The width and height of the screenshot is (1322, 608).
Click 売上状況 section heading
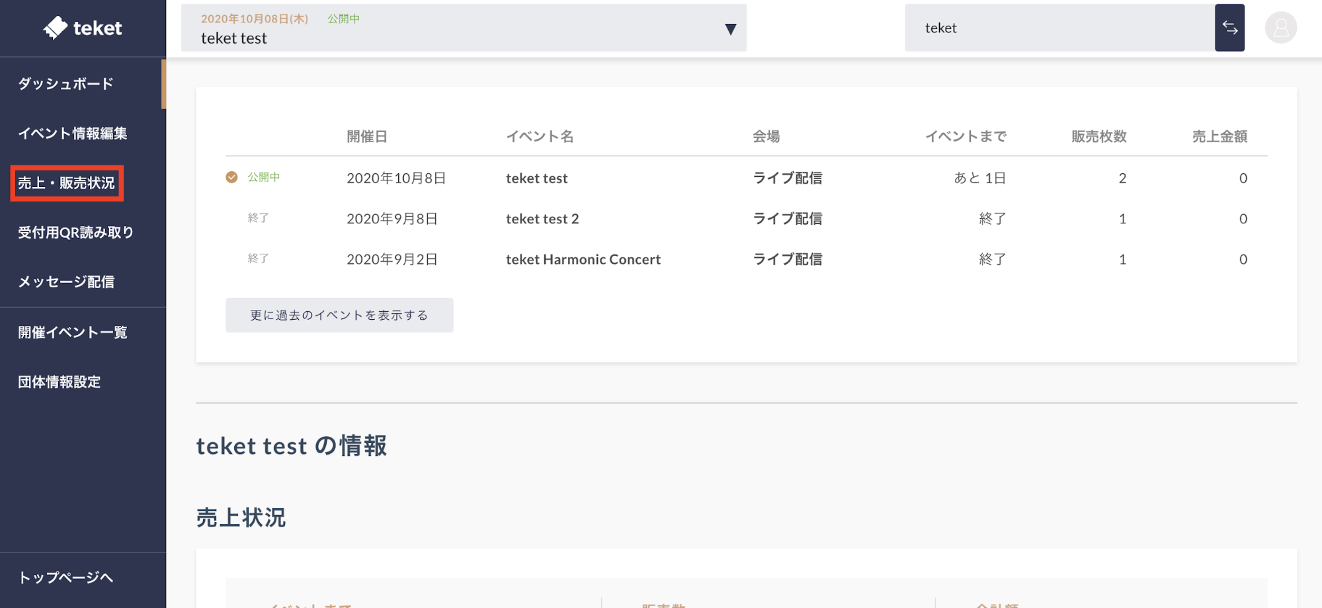tap(241, 517)
